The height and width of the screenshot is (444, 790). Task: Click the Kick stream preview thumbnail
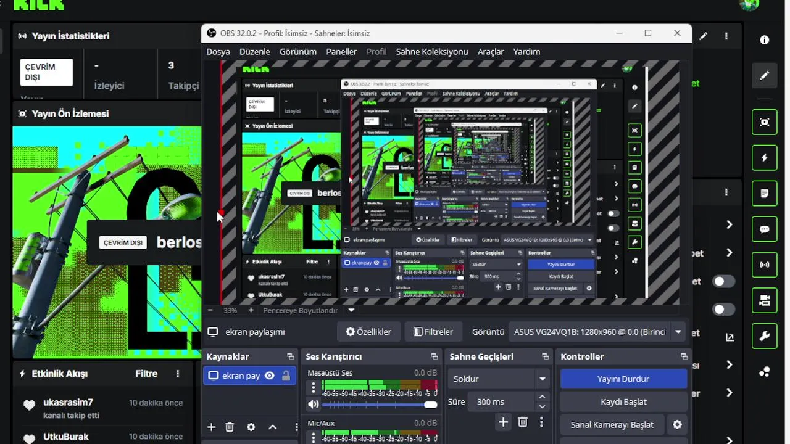pyautogui.click(x=107, y=242)
